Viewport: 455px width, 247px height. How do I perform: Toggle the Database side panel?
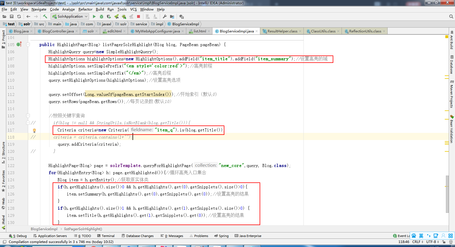point(452,65)
